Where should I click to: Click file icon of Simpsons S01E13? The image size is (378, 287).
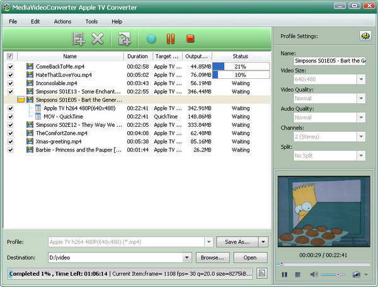click(x=30, y=91)
